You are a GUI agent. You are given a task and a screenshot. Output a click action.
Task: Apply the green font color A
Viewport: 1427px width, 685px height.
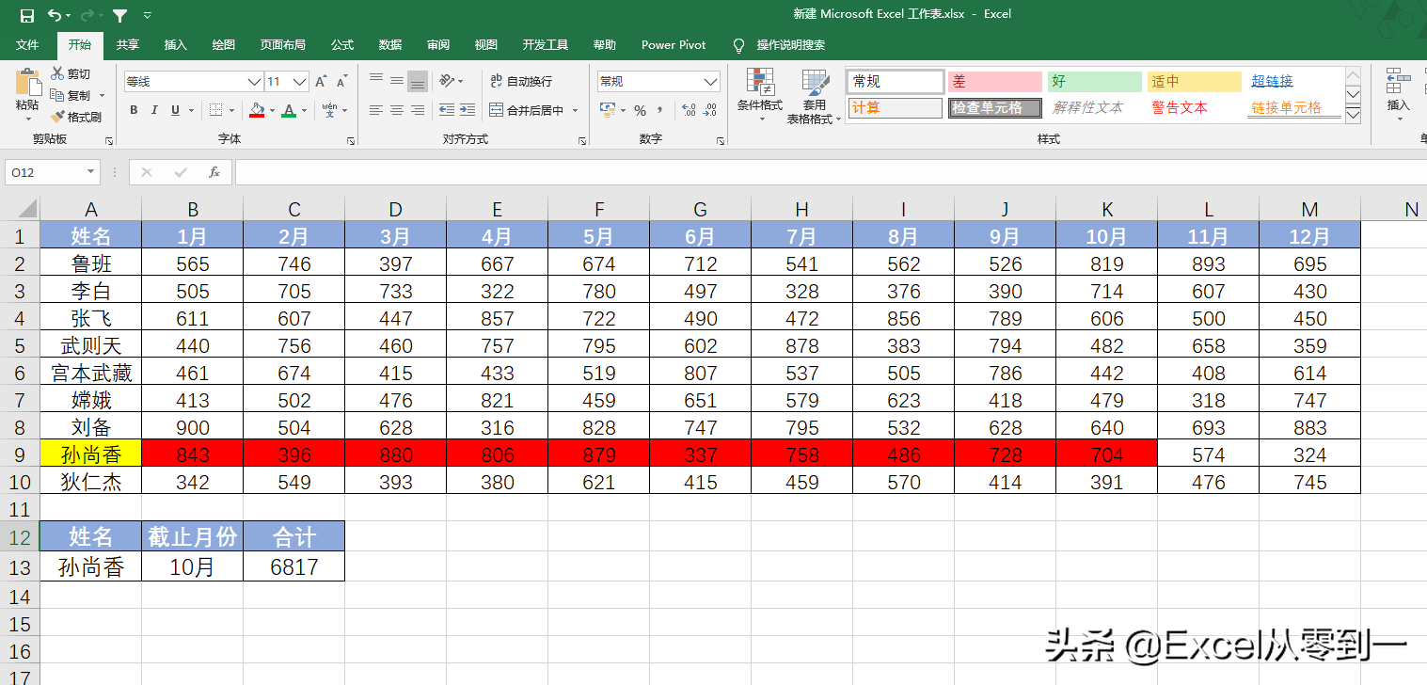289,110
